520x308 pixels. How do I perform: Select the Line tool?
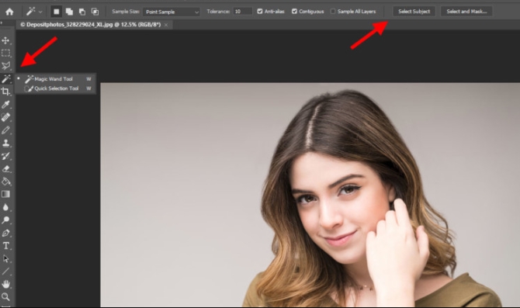(x=5, y=272)
